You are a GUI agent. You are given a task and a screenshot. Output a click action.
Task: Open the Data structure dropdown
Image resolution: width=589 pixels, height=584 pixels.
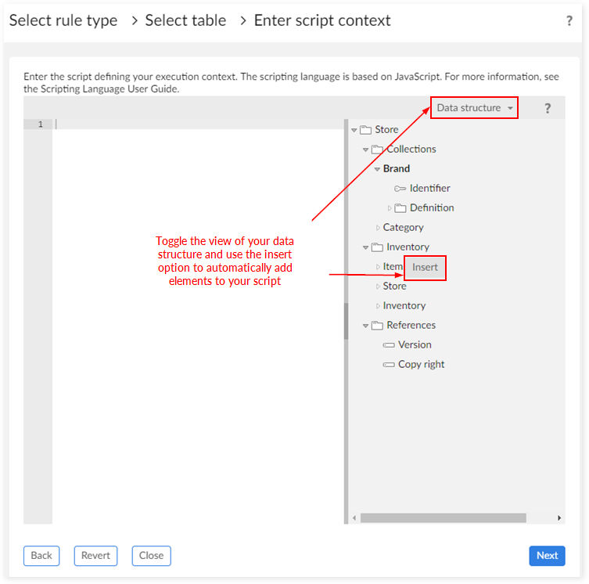coord(474,108)
